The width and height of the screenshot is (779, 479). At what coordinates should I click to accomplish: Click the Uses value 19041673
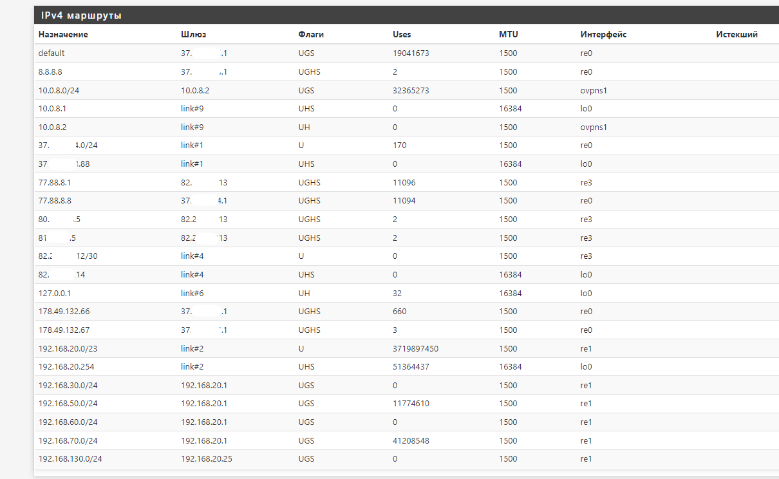coord(411,53)
